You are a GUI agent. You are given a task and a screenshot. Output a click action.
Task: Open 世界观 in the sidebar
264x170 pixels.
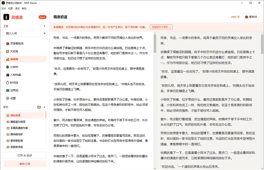coord(25,90)
